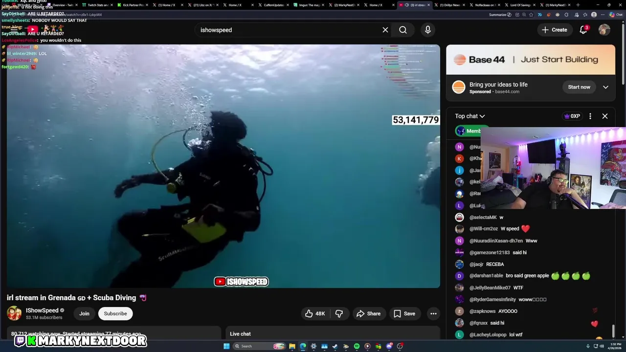Open Microsoft Edge from taskbar
The height and width of the screenshot is (352, 626).
coord(303,346)
